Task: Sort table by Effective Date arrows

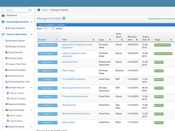Action: pos(136,40)
